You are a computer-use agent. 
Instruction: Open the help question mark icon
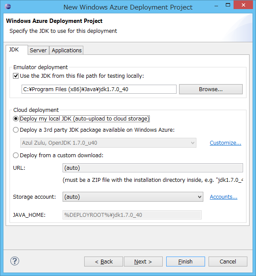(x=15, y=261)
